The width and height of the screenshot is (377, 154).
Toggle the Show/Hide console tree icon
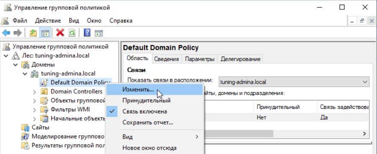click(45, 33)
